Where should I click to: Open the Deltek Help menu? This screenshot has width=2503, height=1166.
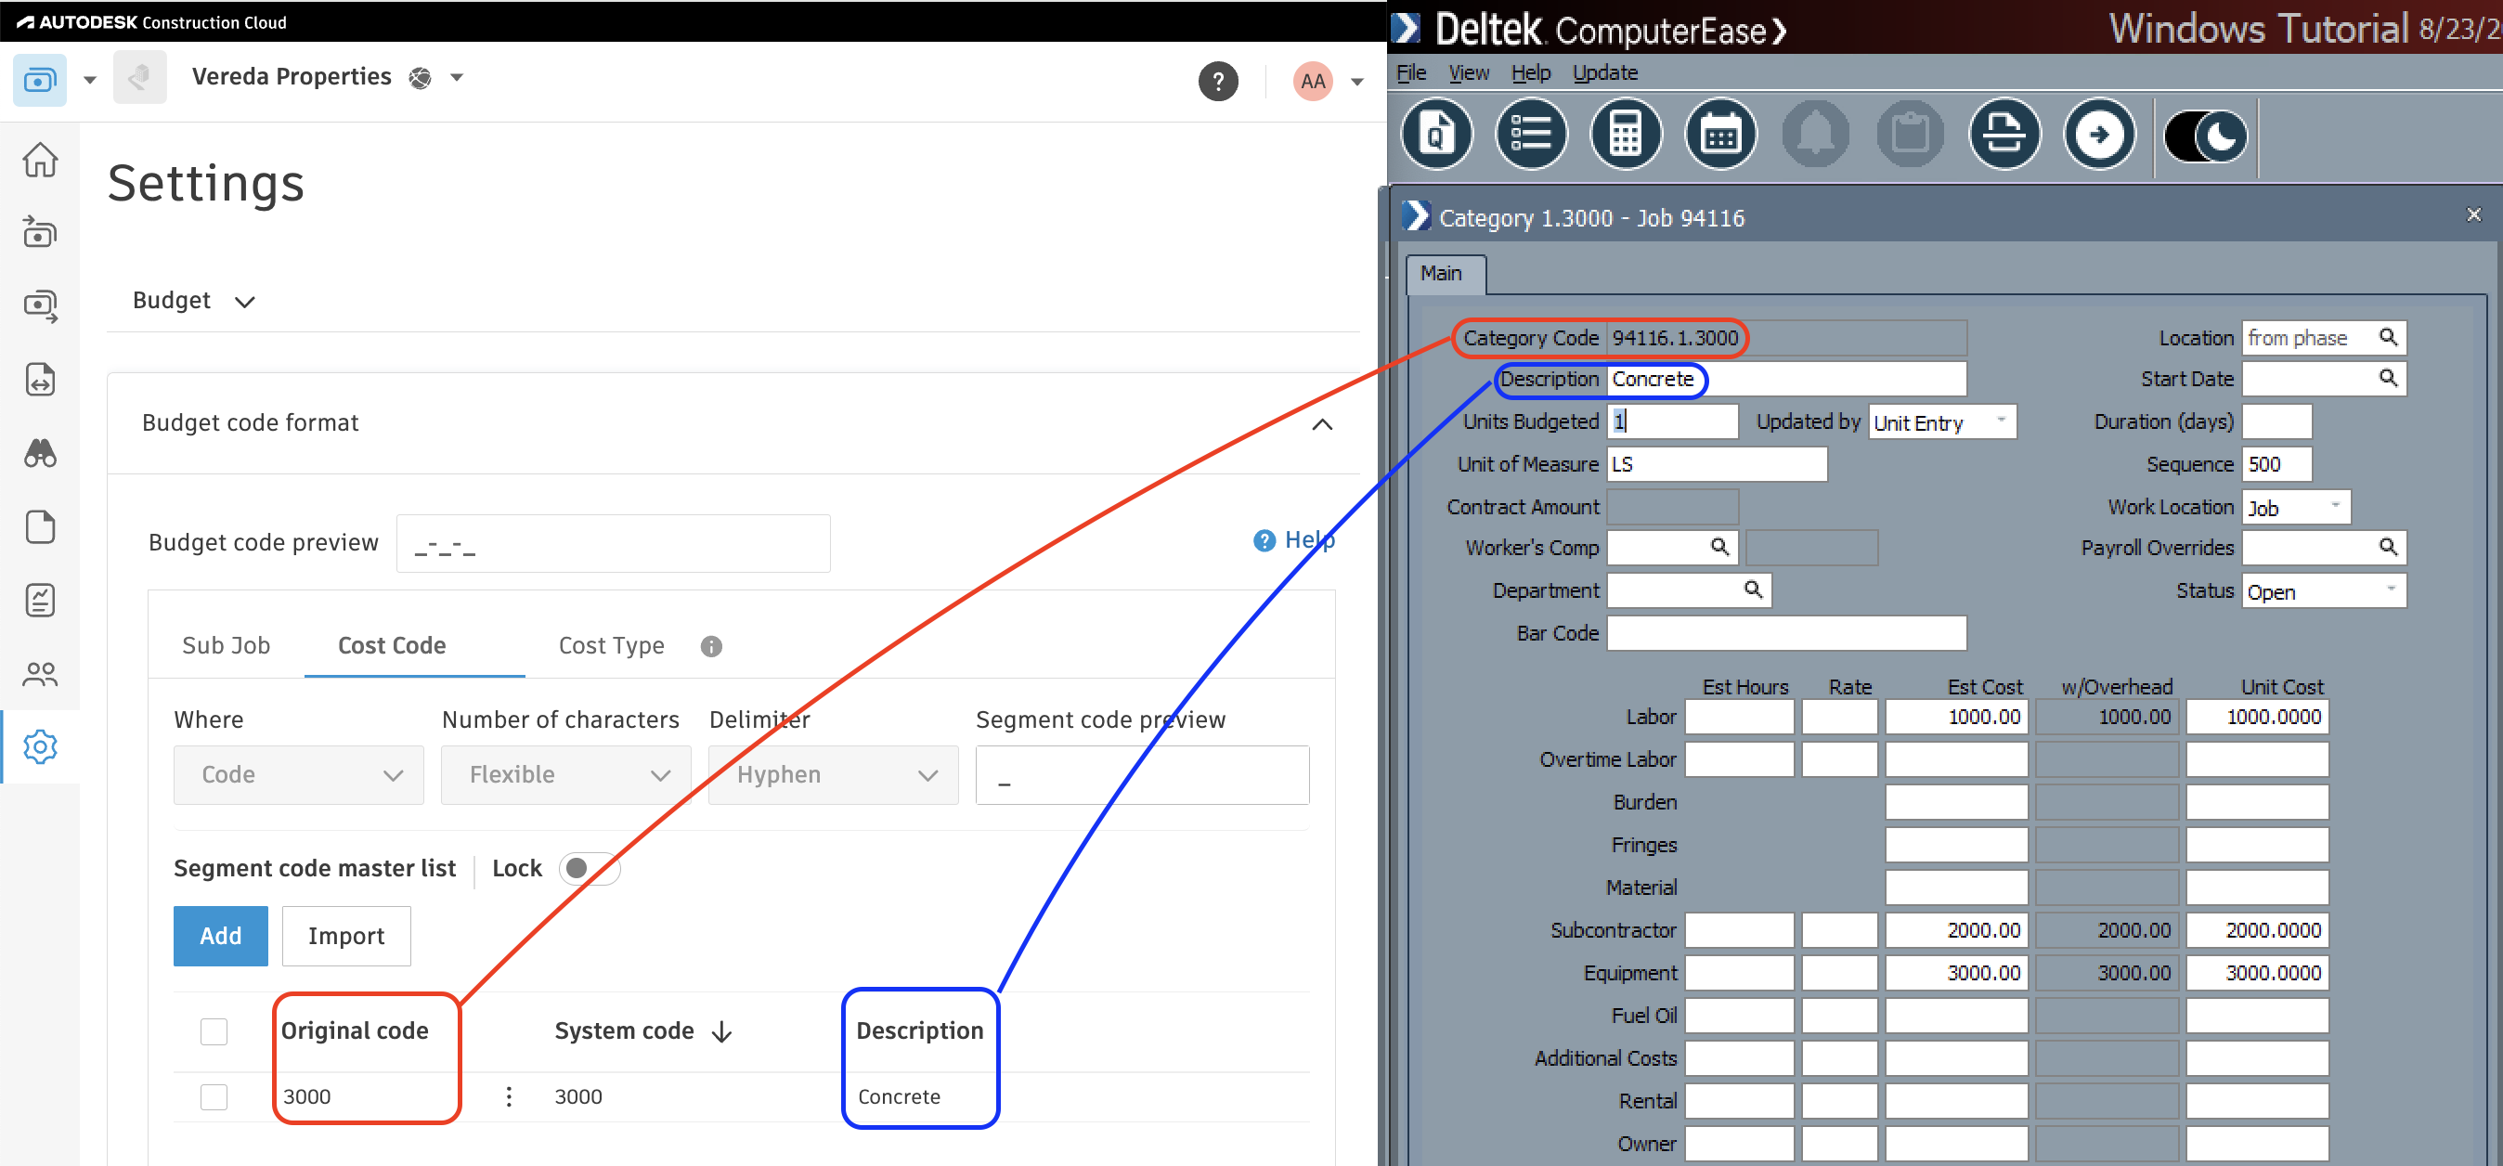[1530, 72]
